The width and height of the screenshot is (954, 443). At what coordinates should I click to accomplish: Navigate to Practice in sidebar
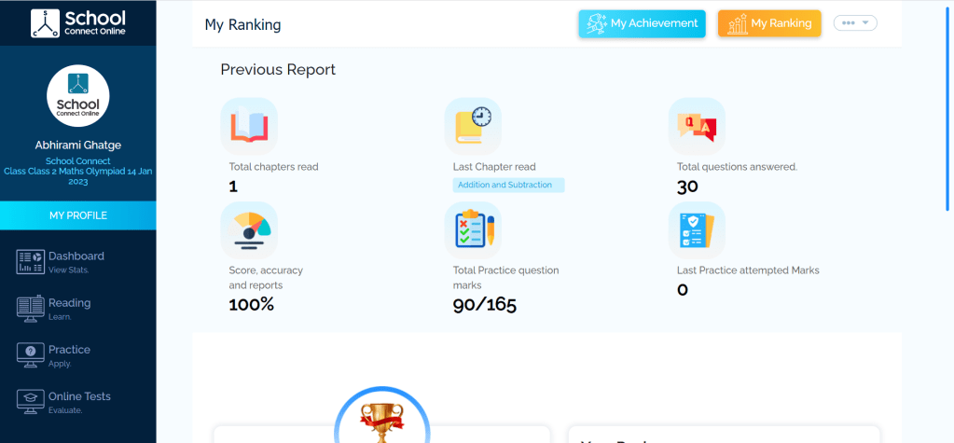(69, 354)
